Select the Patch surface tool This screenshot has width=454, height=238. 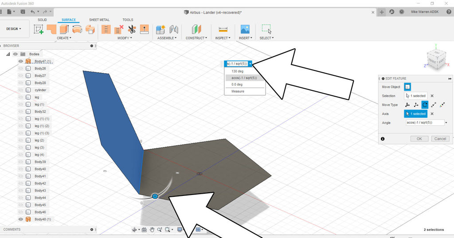click(51, 29)
